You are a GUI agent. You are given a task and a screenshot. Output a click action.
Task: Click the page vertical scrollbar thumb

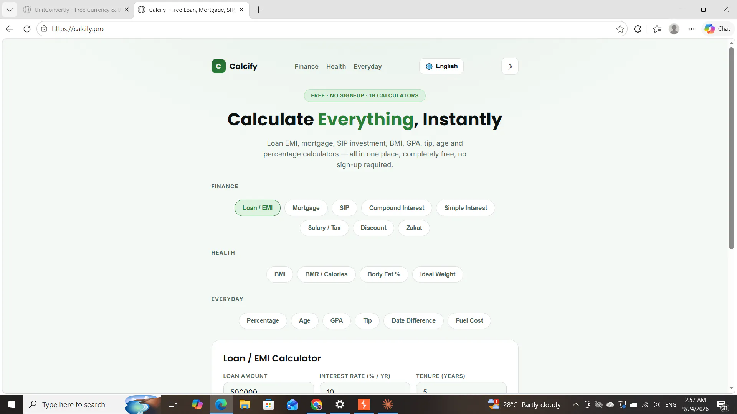click(x=731, y=148)
